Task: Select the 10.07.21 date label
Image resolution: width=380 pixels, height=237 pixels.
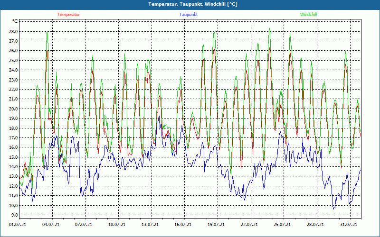Action: [117, 225]
